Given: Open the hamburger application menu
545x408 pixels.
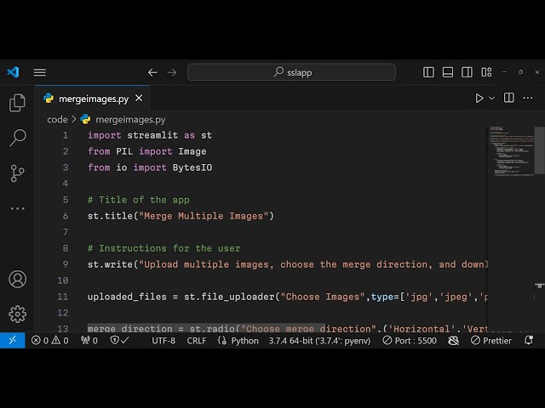Looking at the screenshot, I should point(40,72).
